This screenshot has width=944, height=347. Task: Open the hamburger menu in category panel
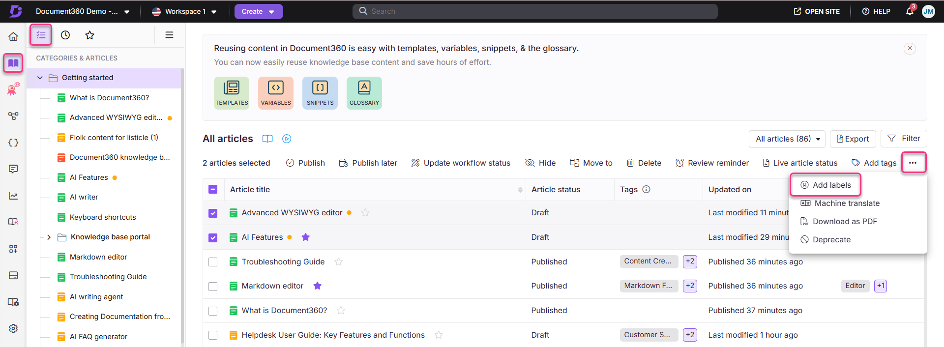(x=169, y=35)
